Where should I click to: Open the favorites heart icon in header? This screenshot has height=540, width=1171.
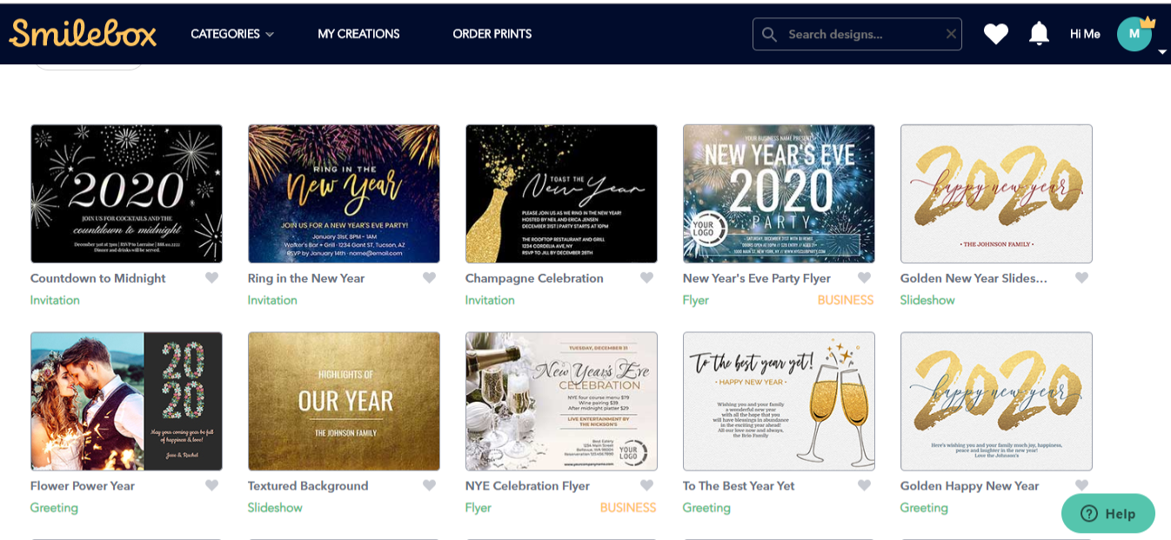pyautogui.click(x=996, y=34)
